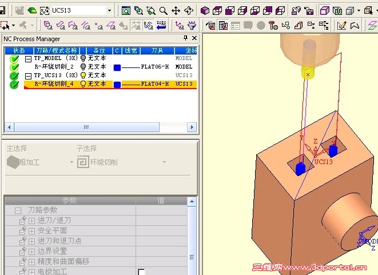Viewport: 378px width, 275px height.
Task: Click the calculator toolpath table icon
Action: pos(223,25)
